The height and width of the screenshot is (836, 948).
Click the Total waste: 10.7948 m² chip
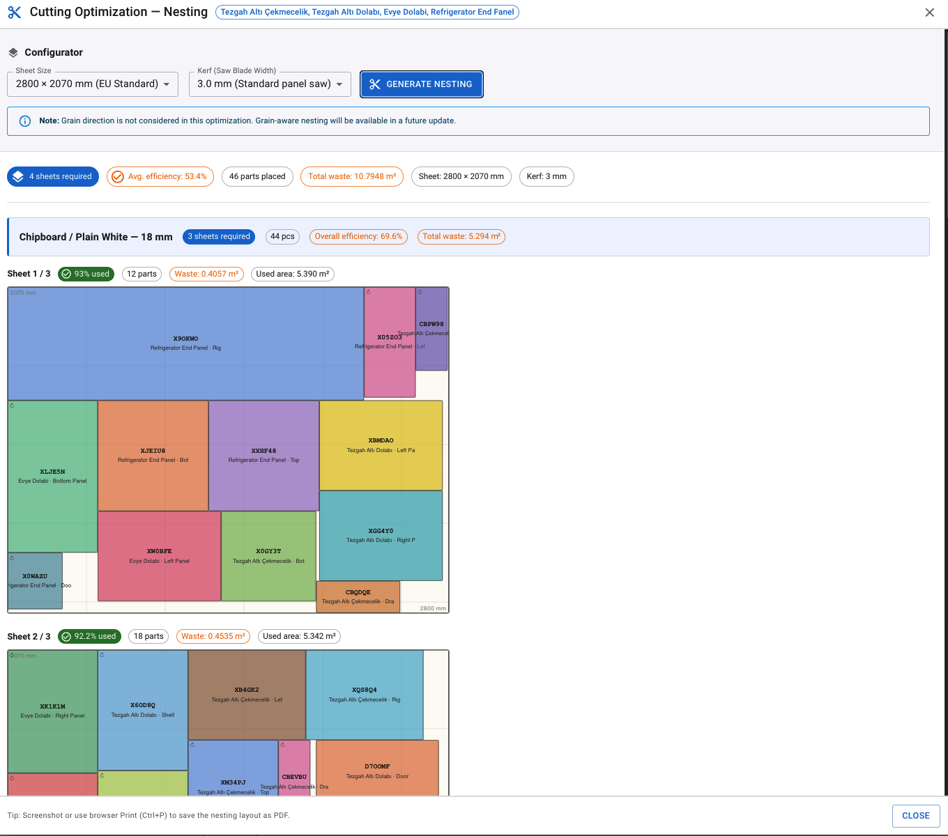tap(352, 177)
